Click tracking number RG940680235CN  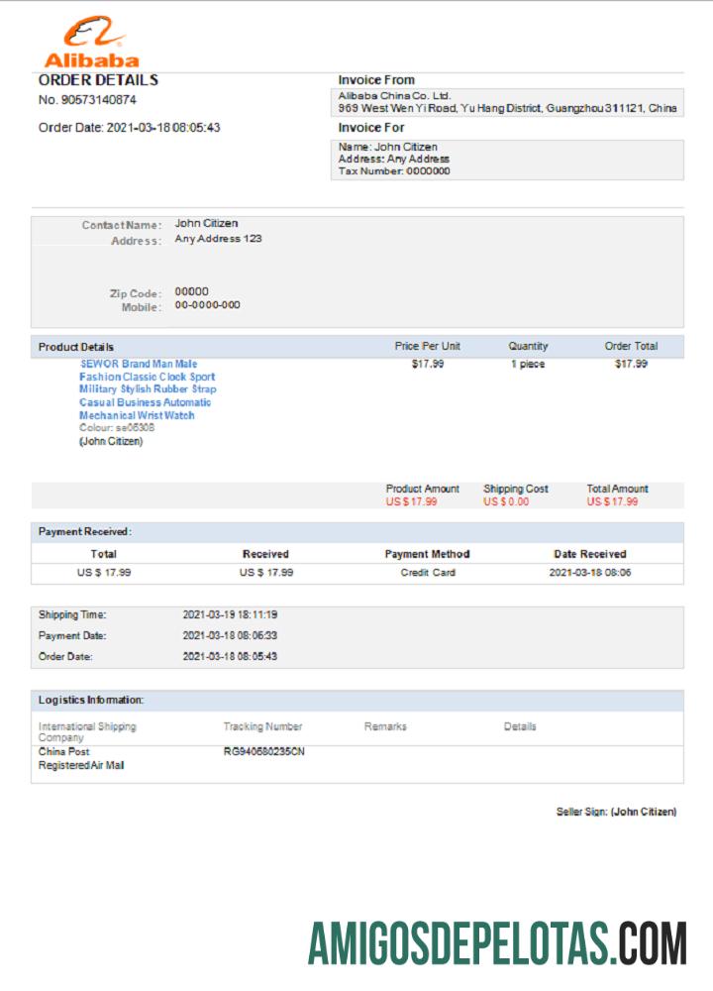pos(264,752)
